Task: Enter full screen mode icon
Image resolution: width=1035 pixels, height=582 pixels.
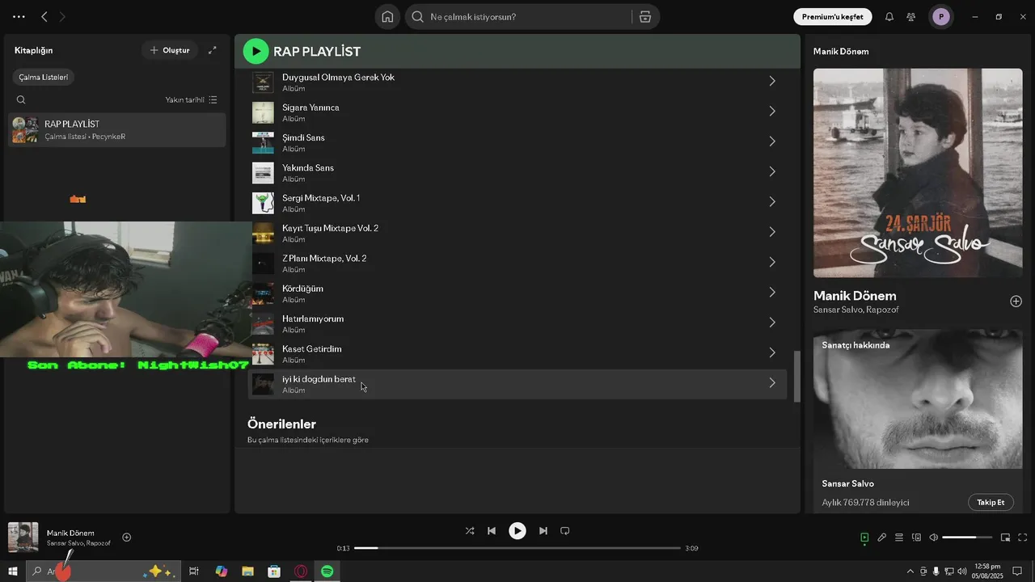Action: (1023, 538)
